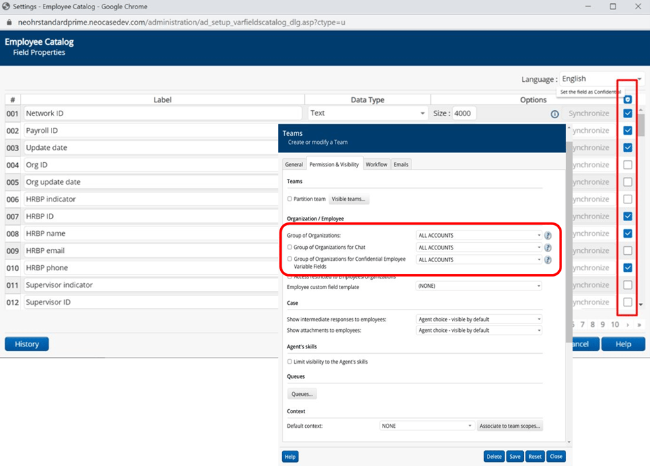This screenshot has height=466, width=650.
Task: Click help icon beside Confidential Employee Variable Fields
Action: 548,259
